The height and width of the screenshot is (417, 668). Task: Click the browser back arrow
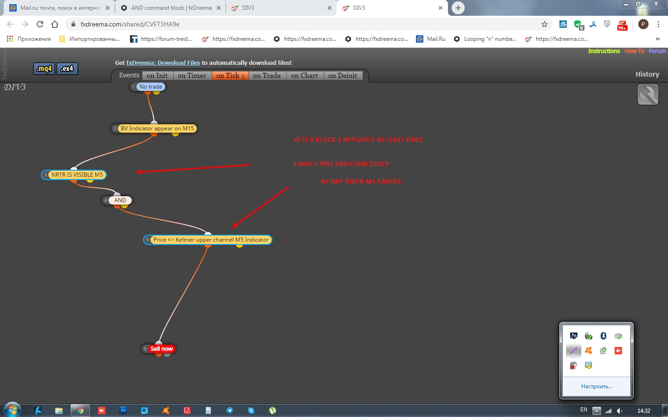[x=10, y=24]
